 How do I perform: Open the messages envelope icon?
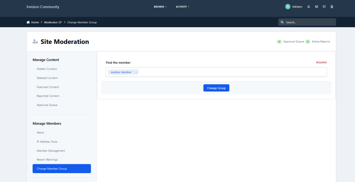point(316,7)
